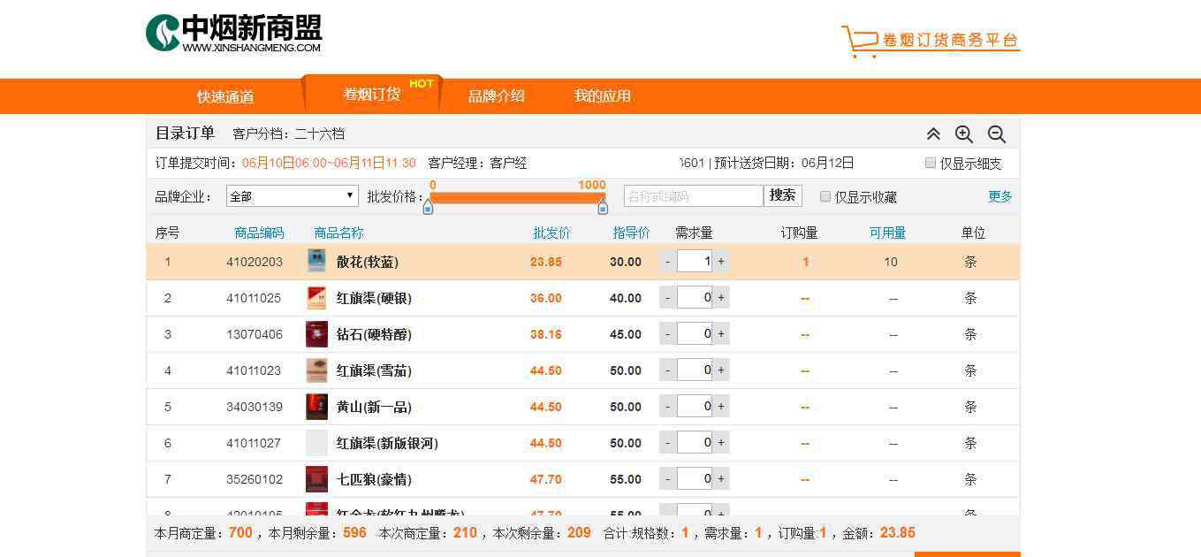Click 散花(软蓝) product thumbnail
The height and width of the screenshot is (557, 1201).
pos(316,261)
